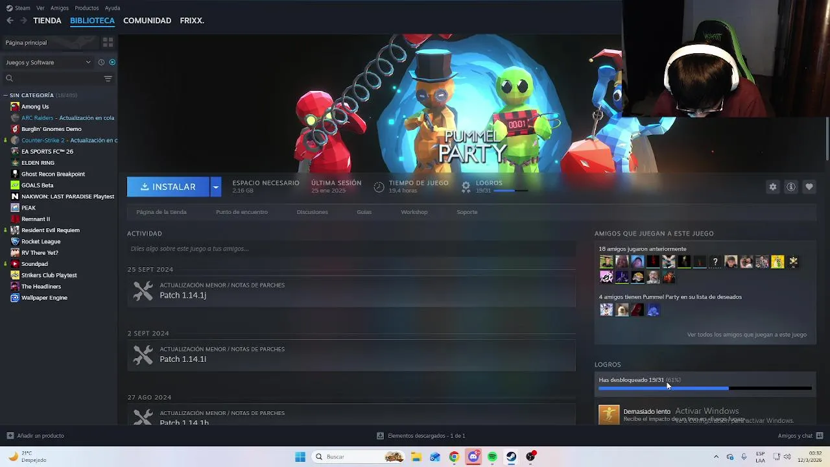Screen dimensions: 830x467
Task: Go back with the left arrow
Action: coord(10,21)
